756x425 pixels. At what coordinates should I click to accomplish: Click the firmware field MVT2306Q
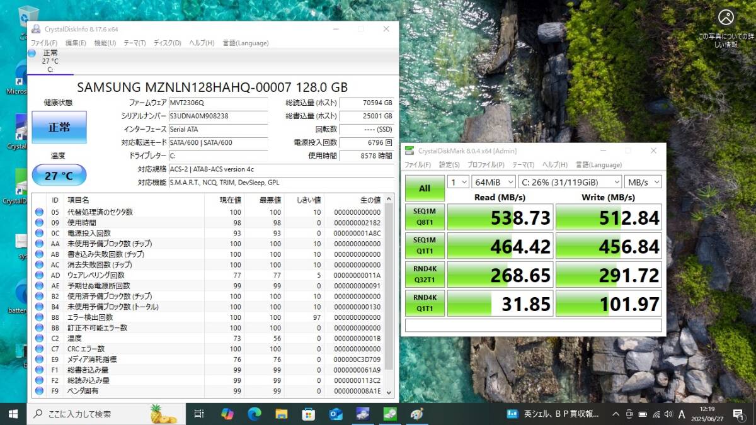click(218, 103)
